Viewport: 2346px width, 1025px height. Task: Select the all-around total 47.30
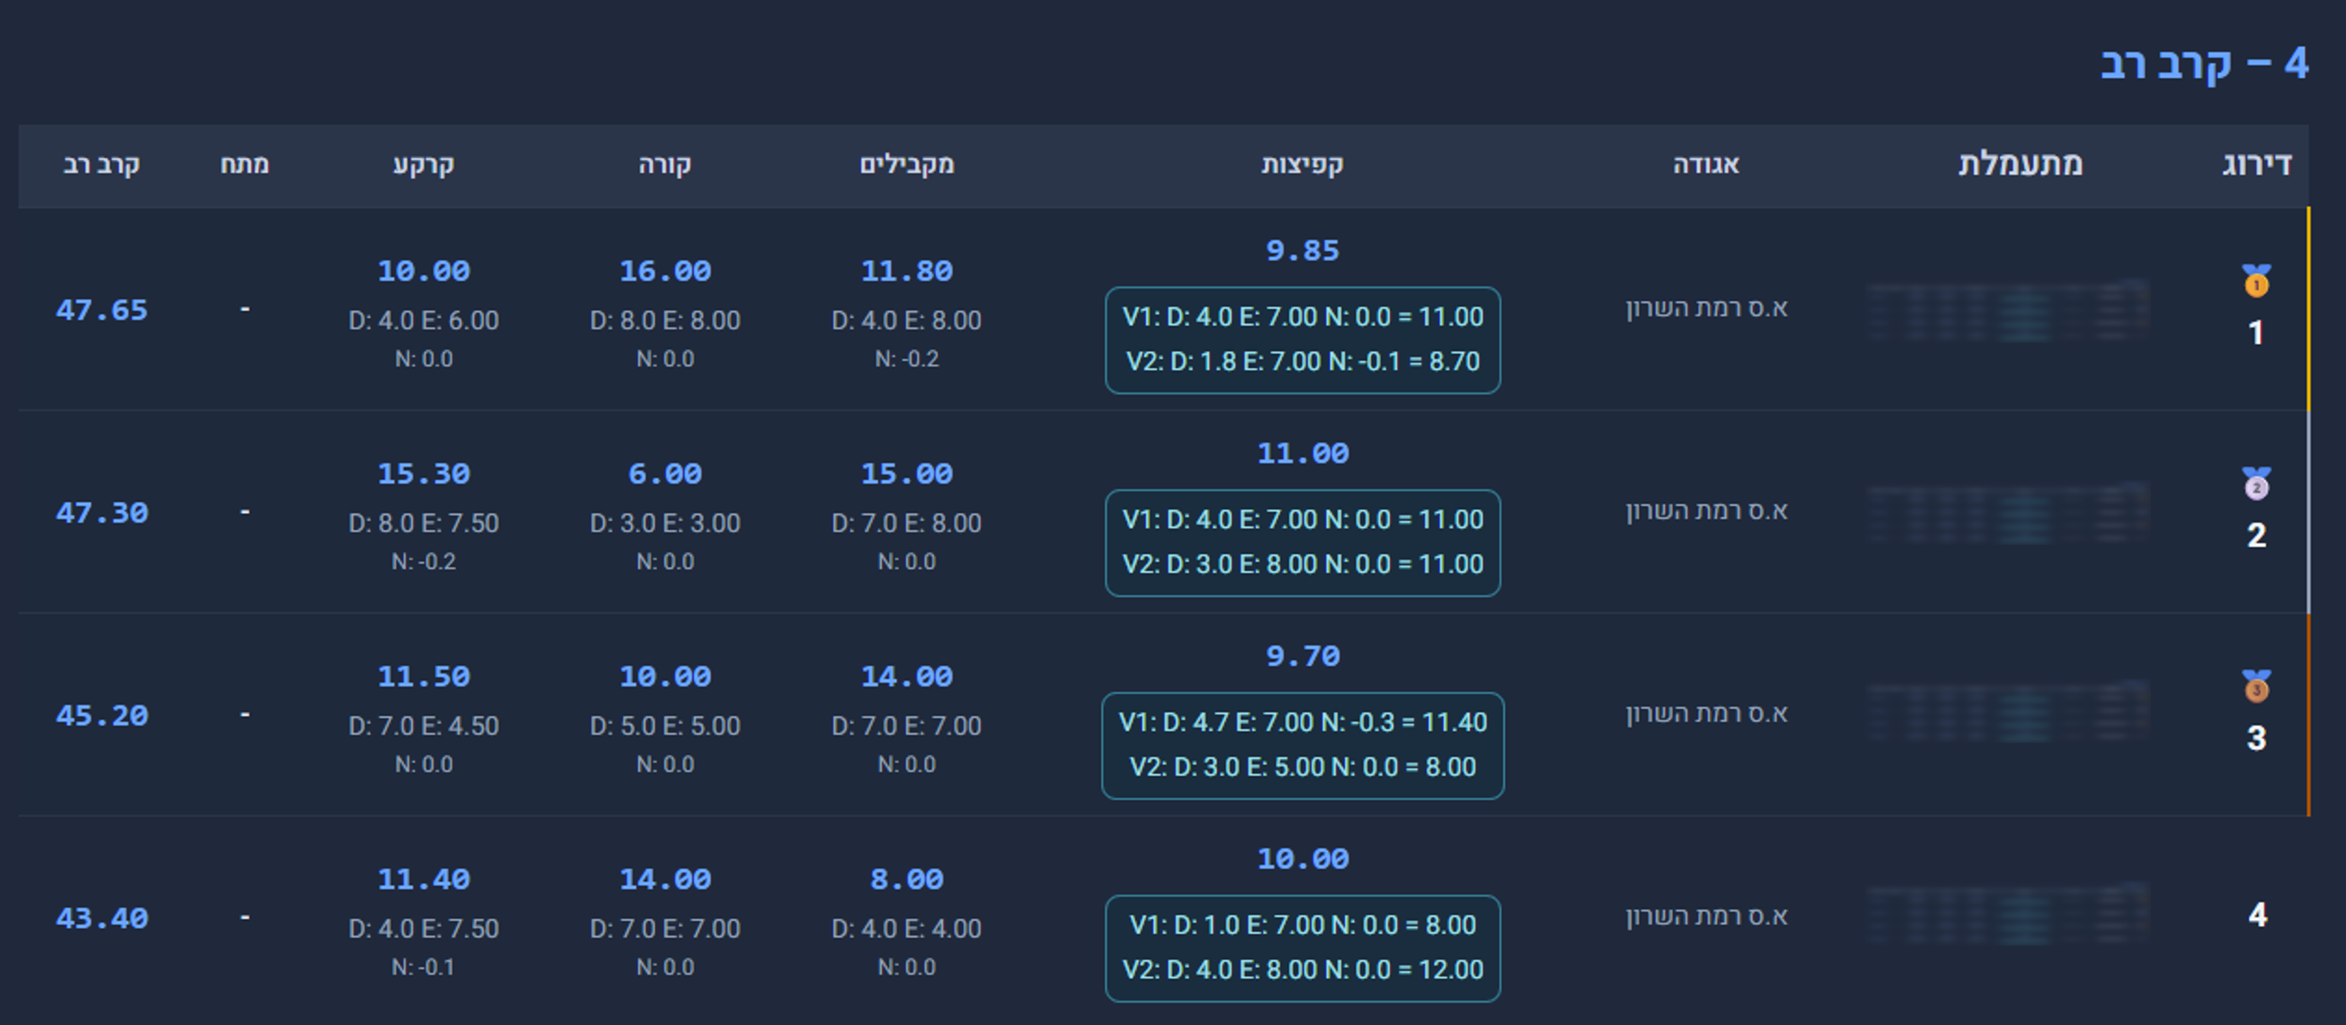pyautogui.click(x=101, y=513)
